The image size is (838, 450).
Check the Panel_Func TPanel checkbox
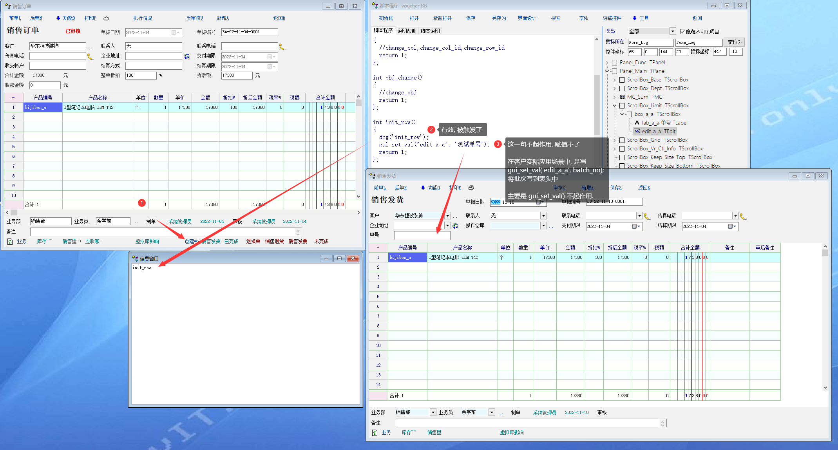coord(615,63)
